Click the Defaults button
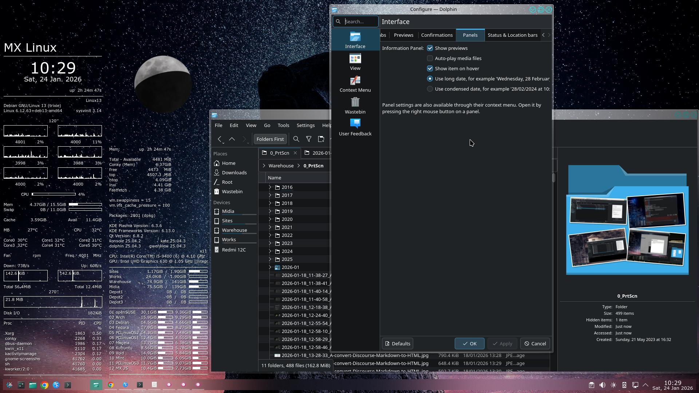This screenshot has height=393, width=699. 397,344
